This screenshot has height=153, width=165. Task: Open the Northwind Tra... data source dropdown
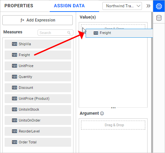pyautogui.click(x=122, y=6)
